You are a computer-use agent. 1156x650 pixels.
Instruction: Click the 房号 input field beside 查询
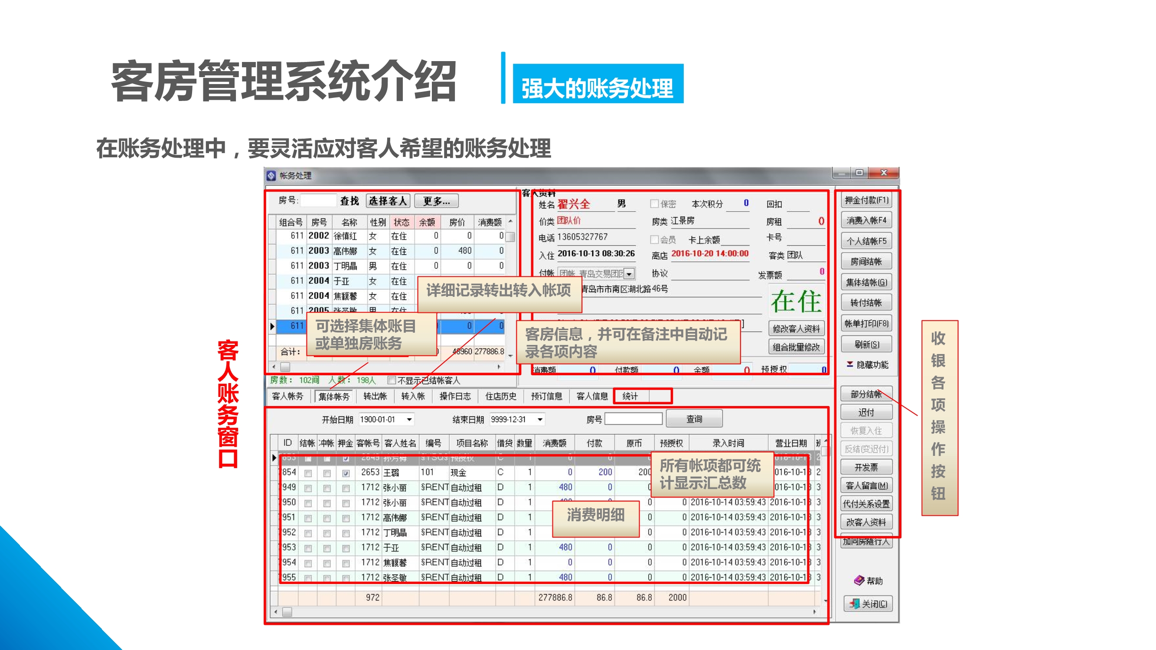tap(633, 419)
